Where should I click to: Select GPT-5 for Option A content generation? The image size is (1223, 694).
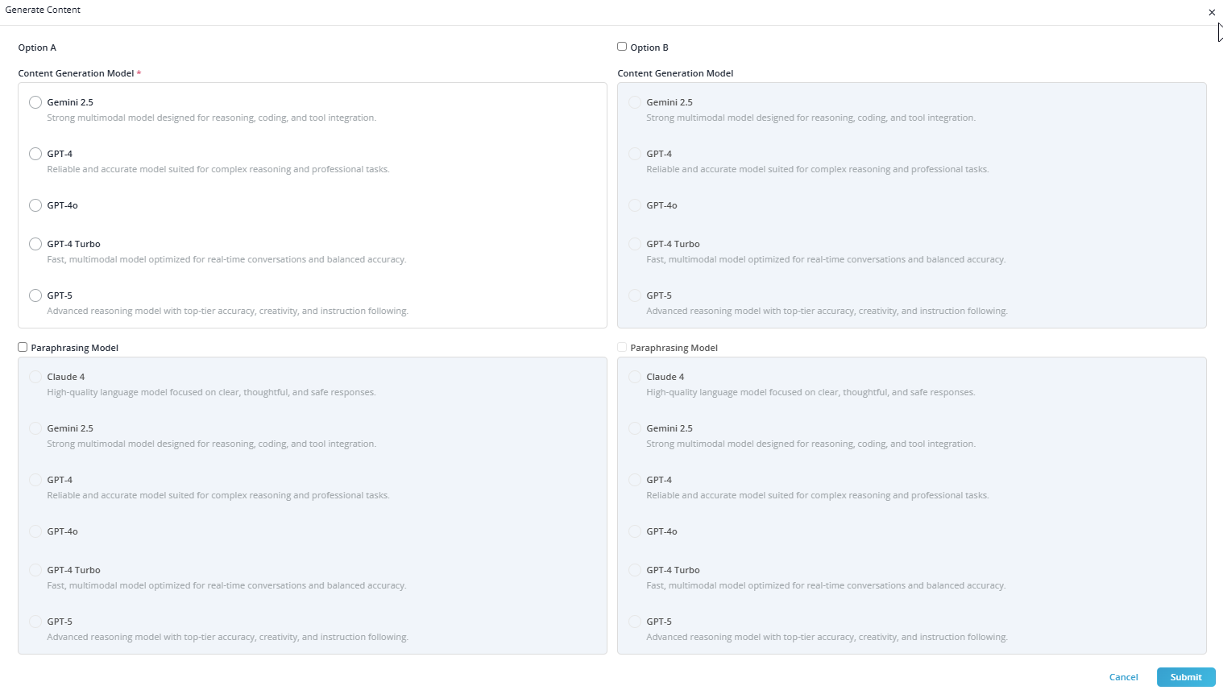click(35, 295)
